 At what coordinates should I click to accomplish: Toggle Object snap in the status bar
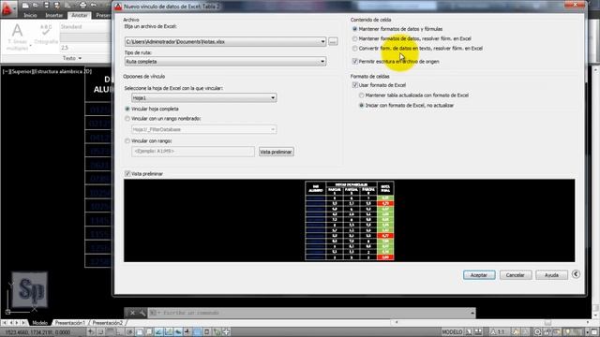(x=140, y=331)
